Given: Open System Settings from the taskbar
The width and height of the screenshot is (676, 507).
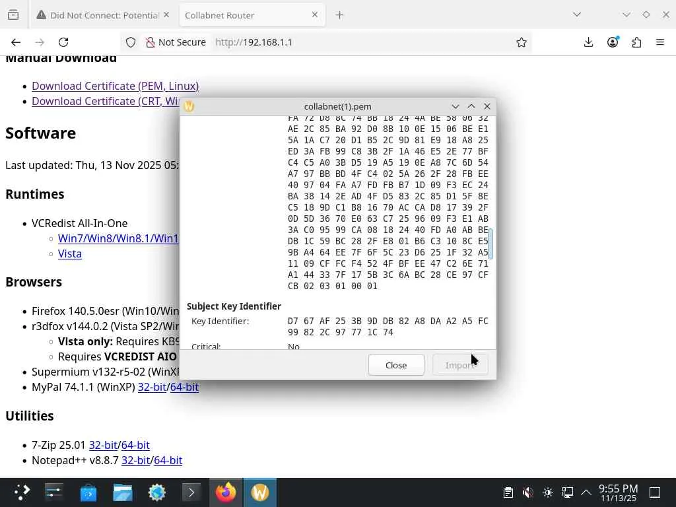Looking at the screenshot, I should tap(54, 492).
